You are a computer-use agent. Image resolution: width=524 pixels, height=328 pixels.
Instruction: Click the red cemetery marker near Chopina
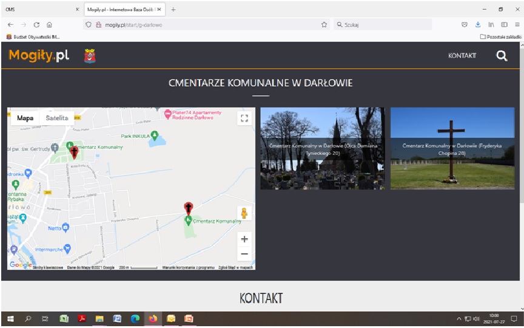pyautogui.click(x=189, y=208)
